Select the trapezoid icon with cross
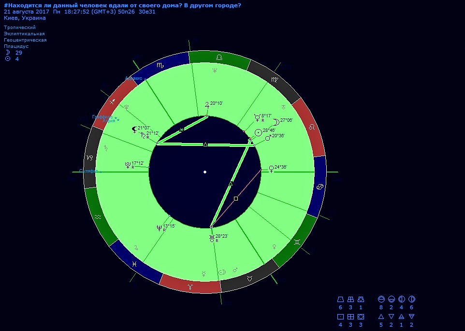 tap(350, 299)
